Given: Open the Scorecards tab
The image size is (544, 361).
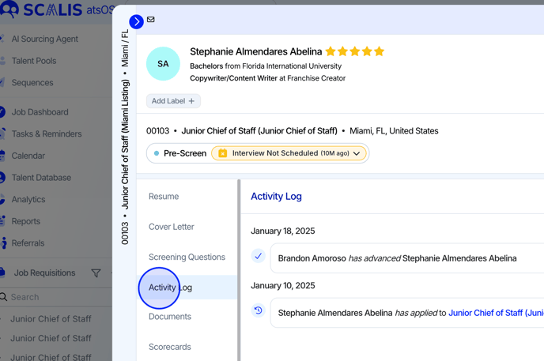Looking at the screenshot, I should tap(170, 347).
